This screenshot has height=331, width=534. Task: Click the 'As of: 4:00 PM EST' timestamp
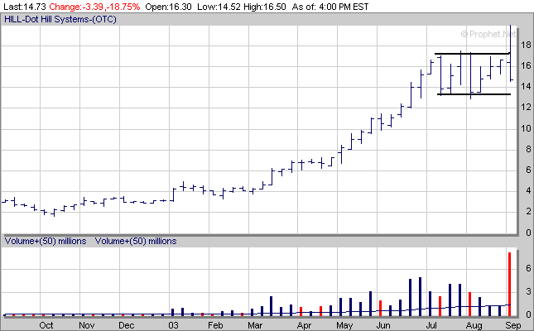tap(330, 7)
